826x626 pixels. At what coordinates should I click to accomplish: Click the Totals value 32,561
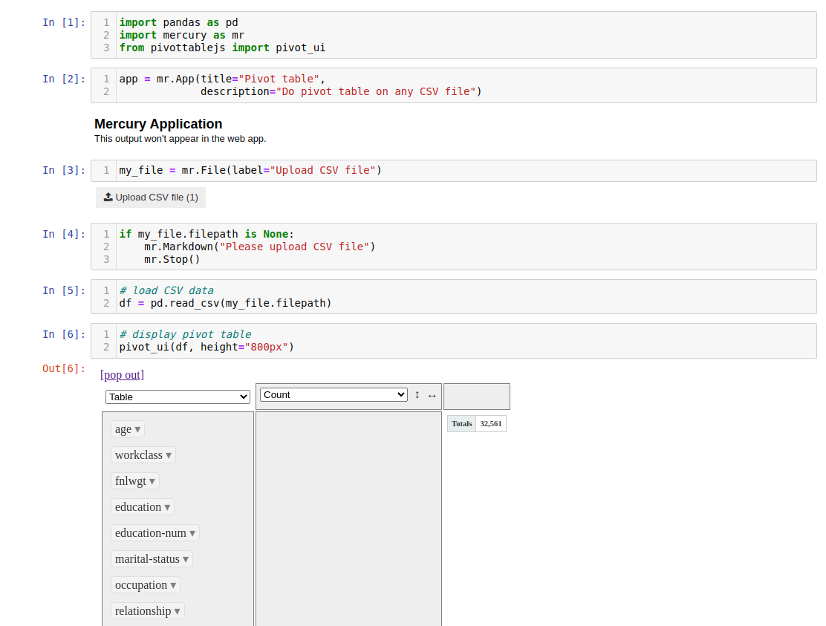pos(490,423)
